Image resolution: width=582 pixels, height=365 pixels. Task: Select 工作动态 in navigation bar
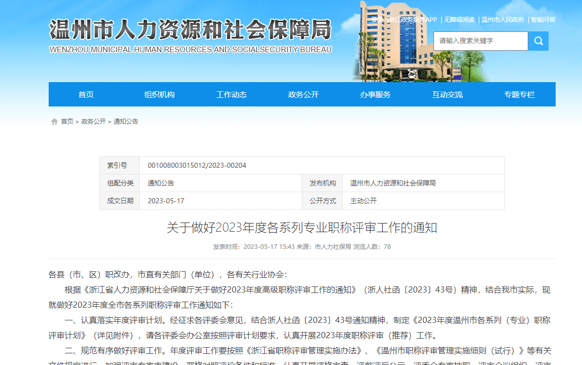(x=231, y=95)
